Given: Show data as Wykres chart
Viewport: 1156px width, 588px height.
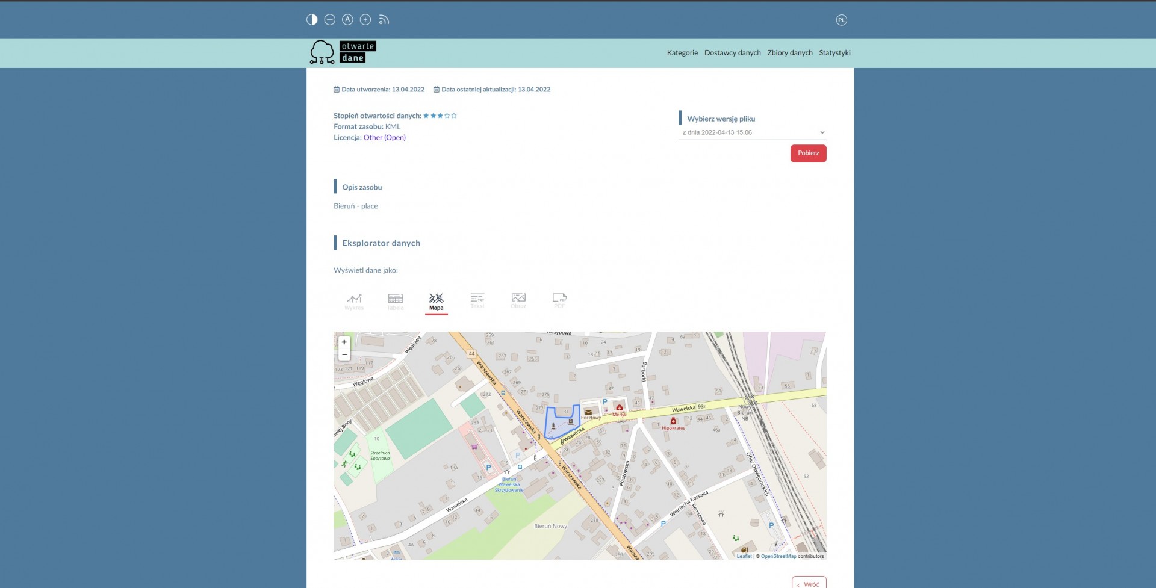Looking at the screenshot, I should point(354,302).
